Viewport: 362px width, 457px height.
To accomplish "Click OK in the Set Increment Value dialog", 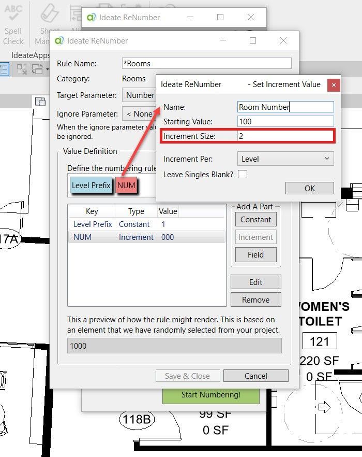I will 310,188.
